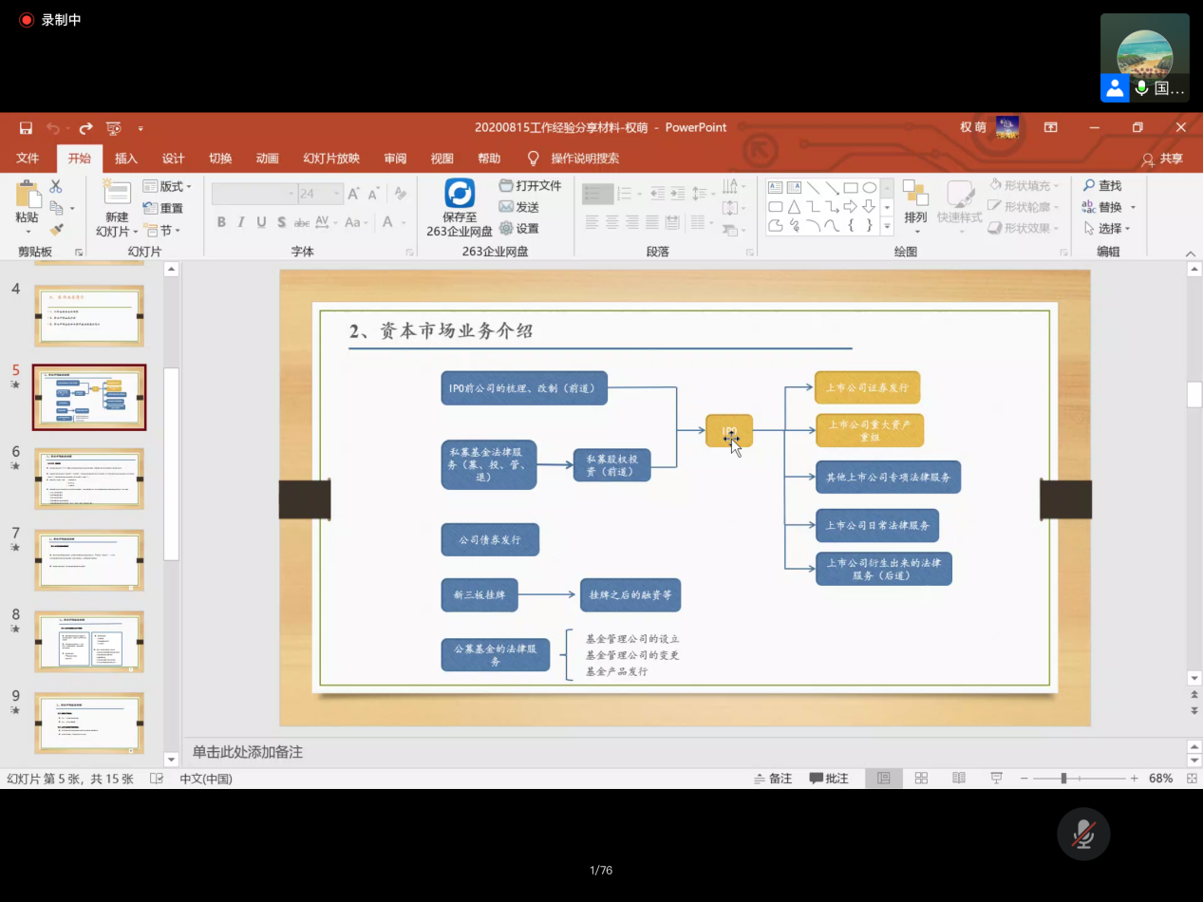Click the Save icon in quick access toolbar
The height and width of the screenshot is (902, 1203).
(26, 128)
